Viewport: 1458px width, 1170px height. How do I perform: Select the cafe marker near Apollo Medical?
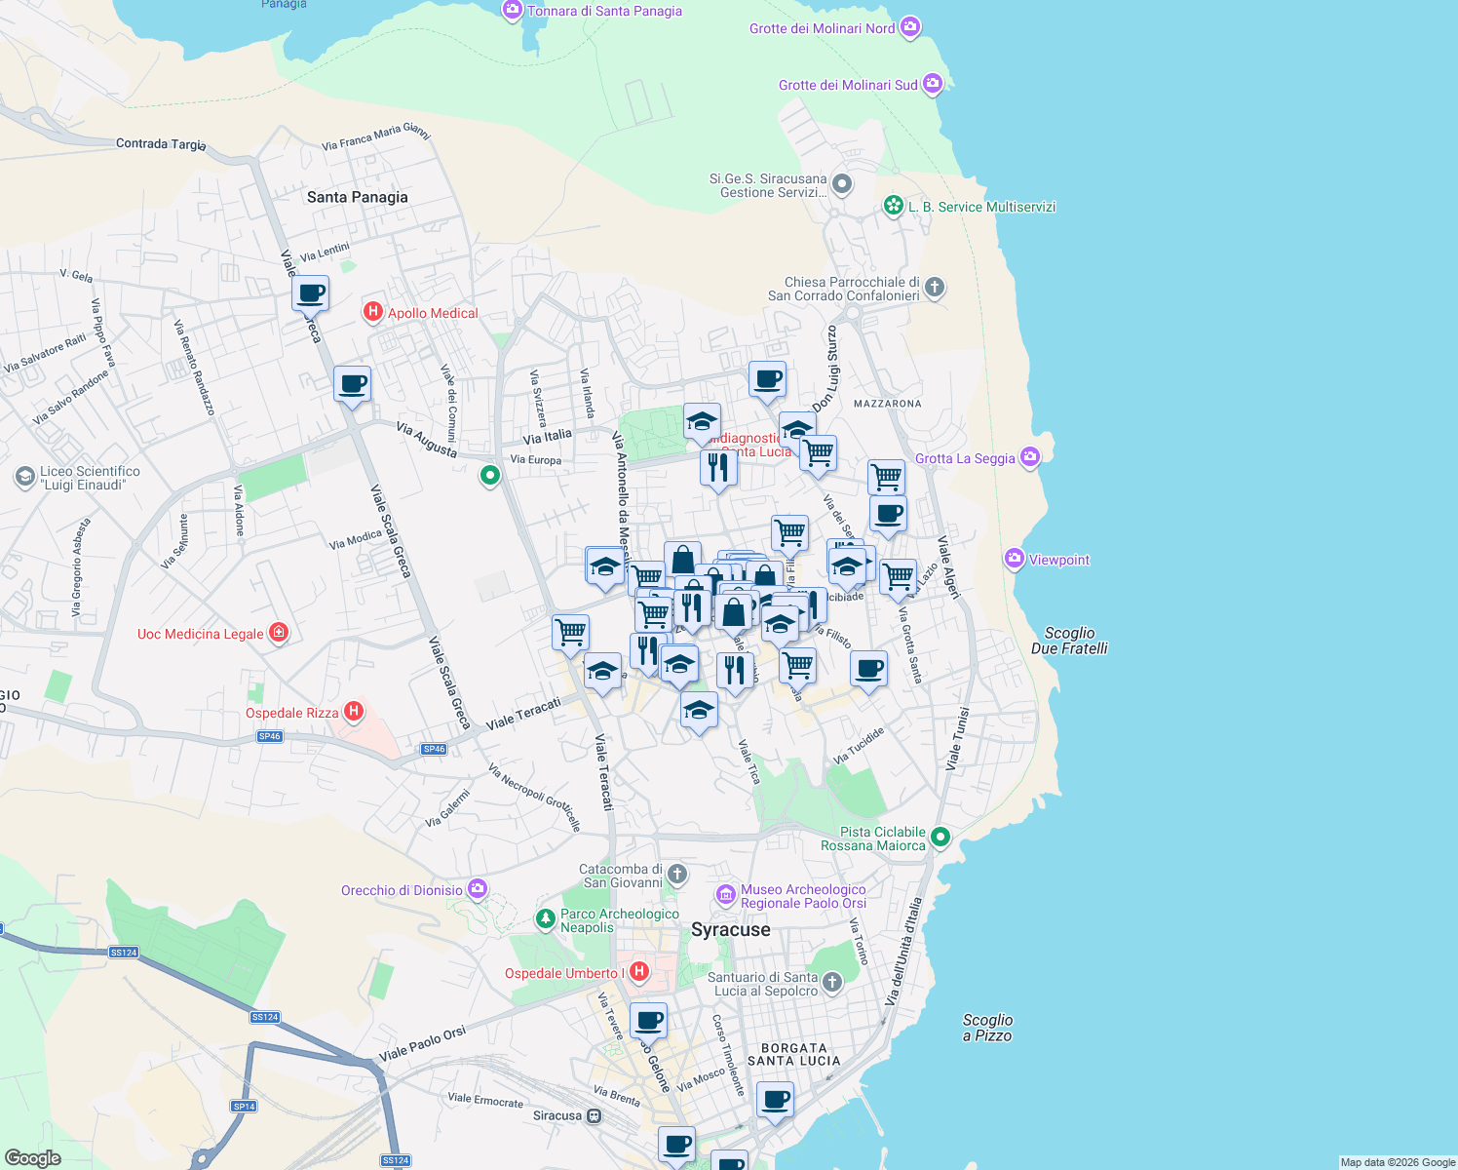(x=353, y=386)
